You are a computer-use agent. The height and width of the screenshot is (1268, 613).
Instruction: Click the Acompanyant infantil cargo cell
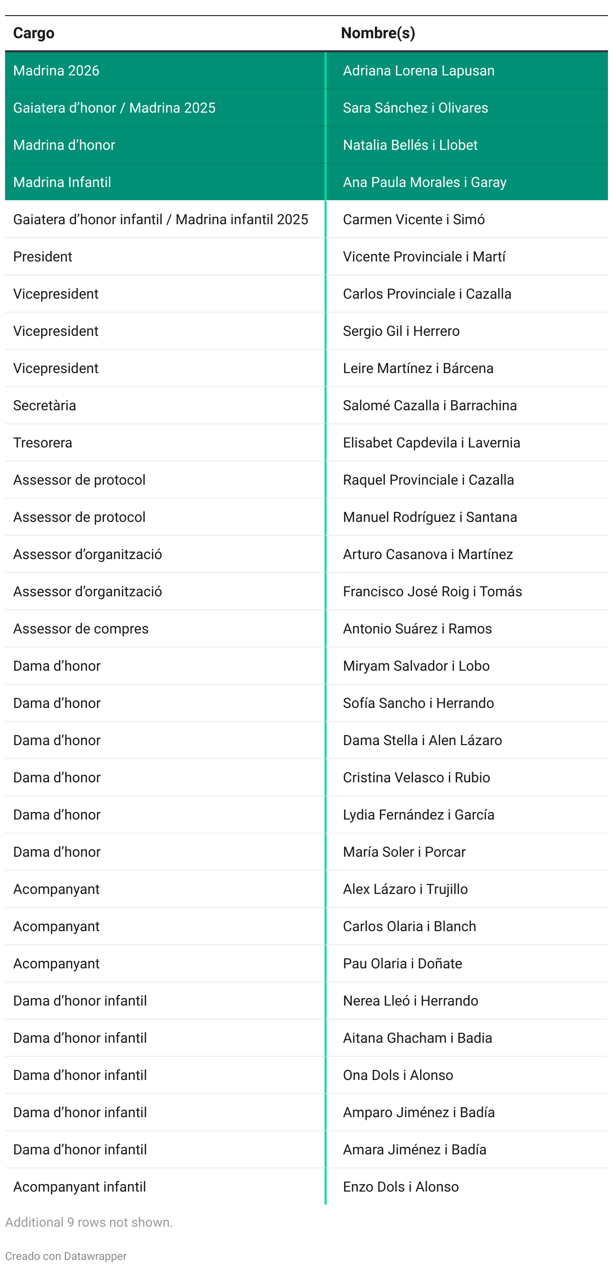[79, 1187]
